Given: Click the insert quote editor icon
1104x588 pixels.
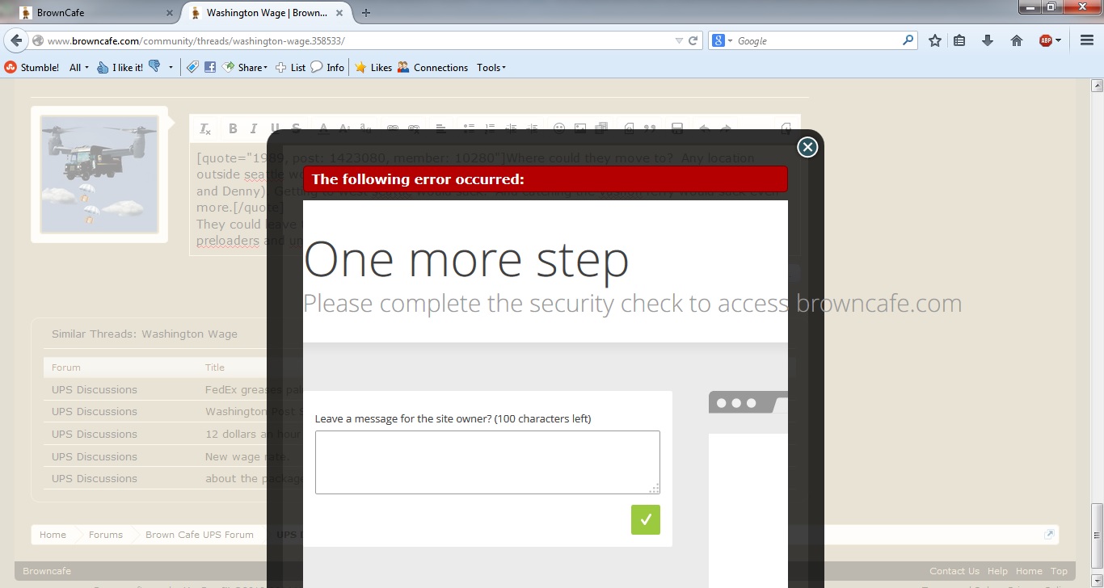Looking at the screenshot, I should point(649,128).
